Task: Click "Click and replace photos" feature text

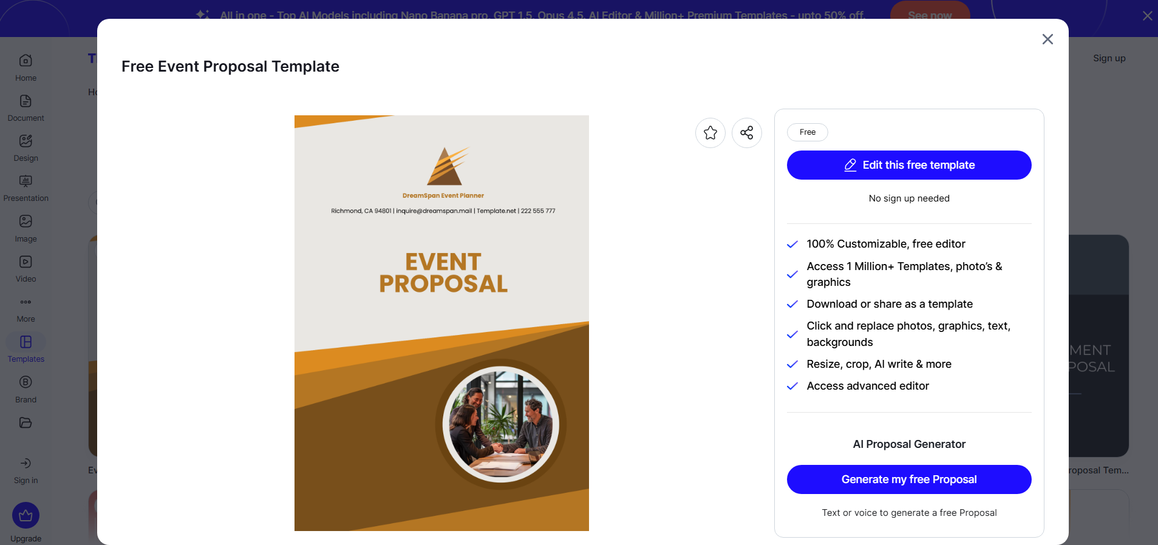Action: click(908, 334)
